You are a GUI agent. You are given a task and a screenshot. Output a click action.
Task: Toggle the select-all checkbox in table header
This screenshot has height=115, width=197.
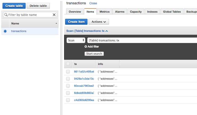(68, 64)
